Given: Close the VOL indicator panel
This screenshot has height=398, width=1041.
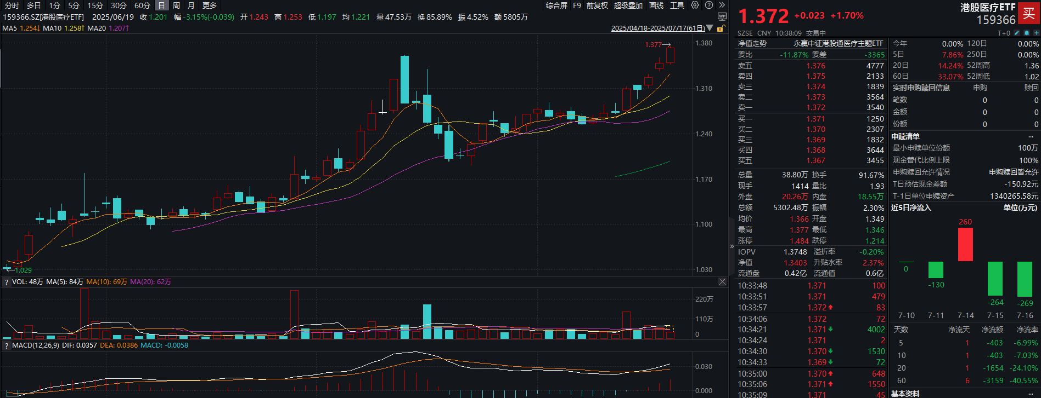Looking at the screenshot, I should (722, 281).
